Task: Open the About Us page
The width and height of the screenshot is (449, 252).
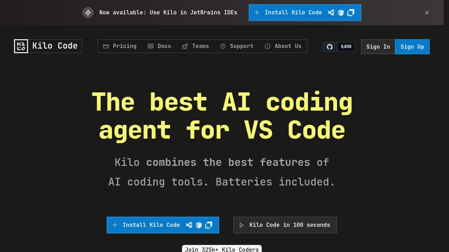Action: (283, 46)
